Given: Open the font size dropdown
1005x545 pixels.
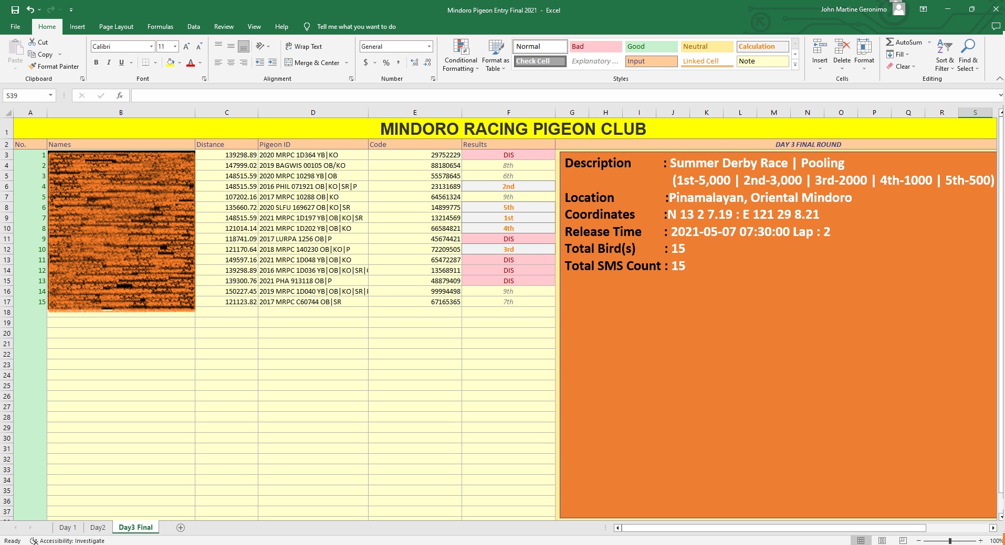Looking at the screenshot, I should coord(175,47).
